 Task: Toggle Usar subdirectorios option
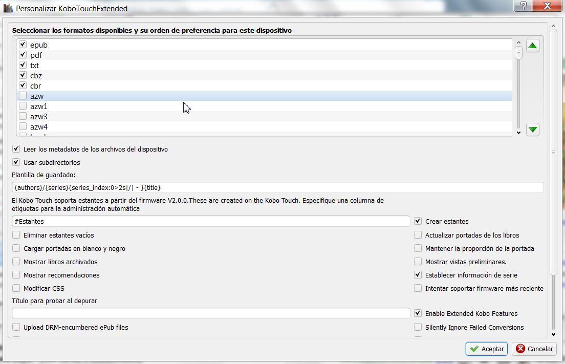16,162
